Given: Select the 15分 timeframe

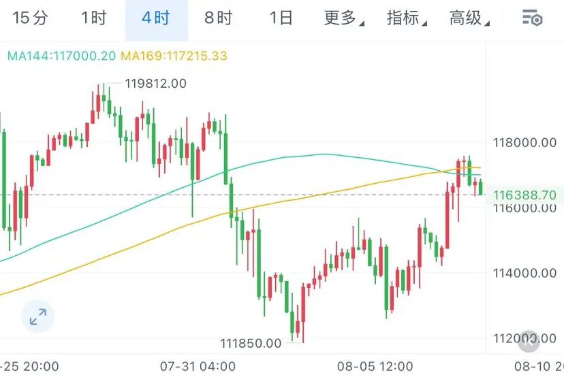Looking at the screenshot, I should click(30, 18).
